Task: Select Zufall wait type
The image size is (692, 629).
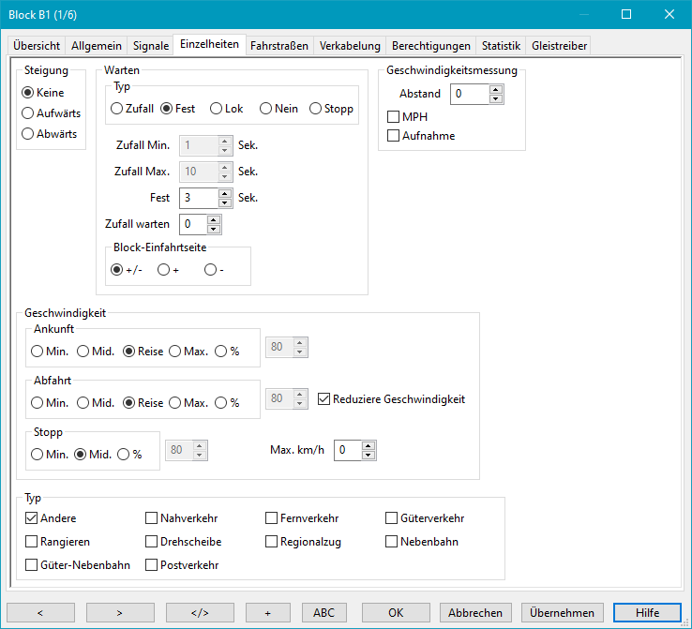Action: [116, 109]
